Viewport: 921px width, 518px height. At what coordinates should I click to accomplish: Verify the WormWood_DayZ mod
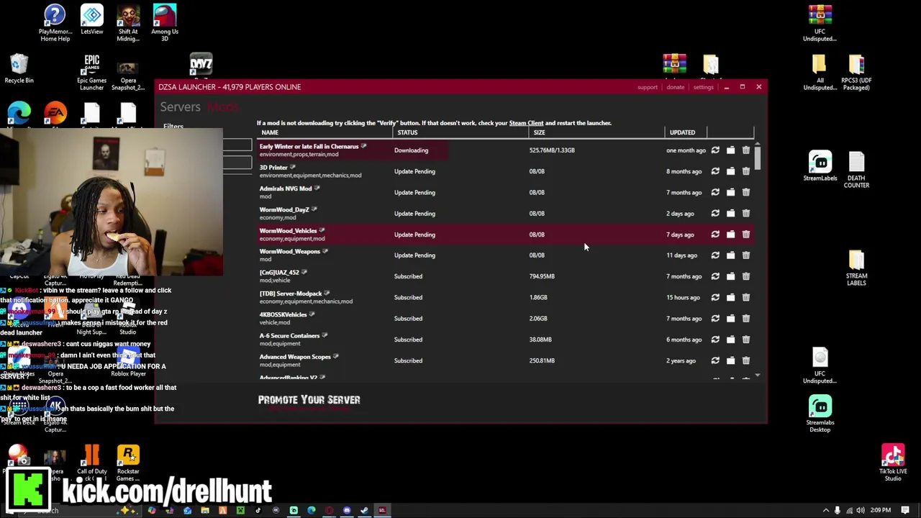click(715, 213)
